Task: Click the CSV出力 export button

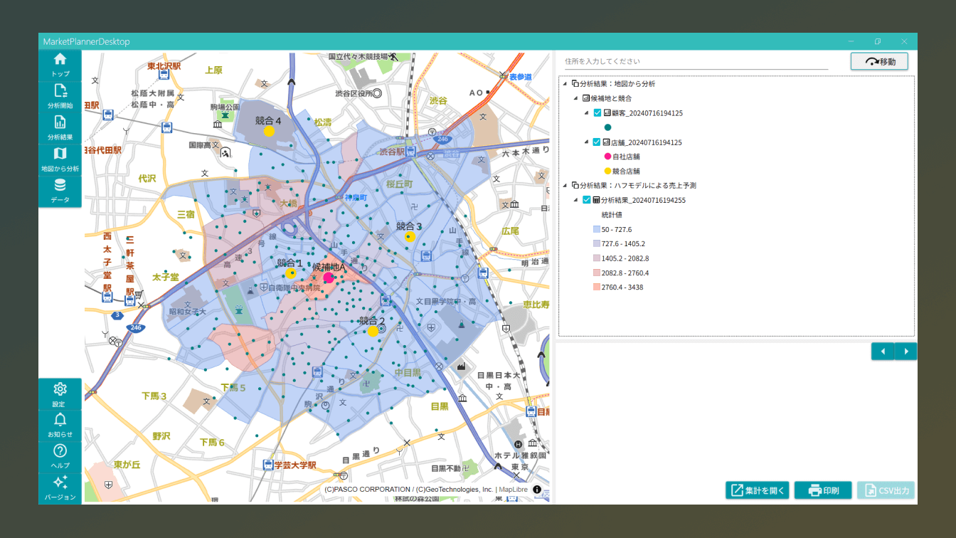Action: [886, 490]
